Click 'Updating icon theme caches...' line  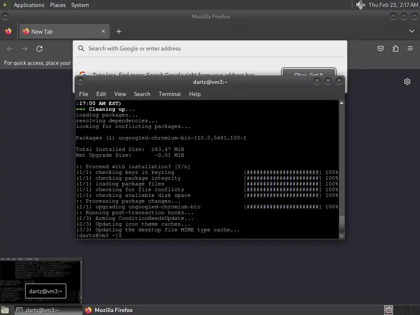(133, 224)
